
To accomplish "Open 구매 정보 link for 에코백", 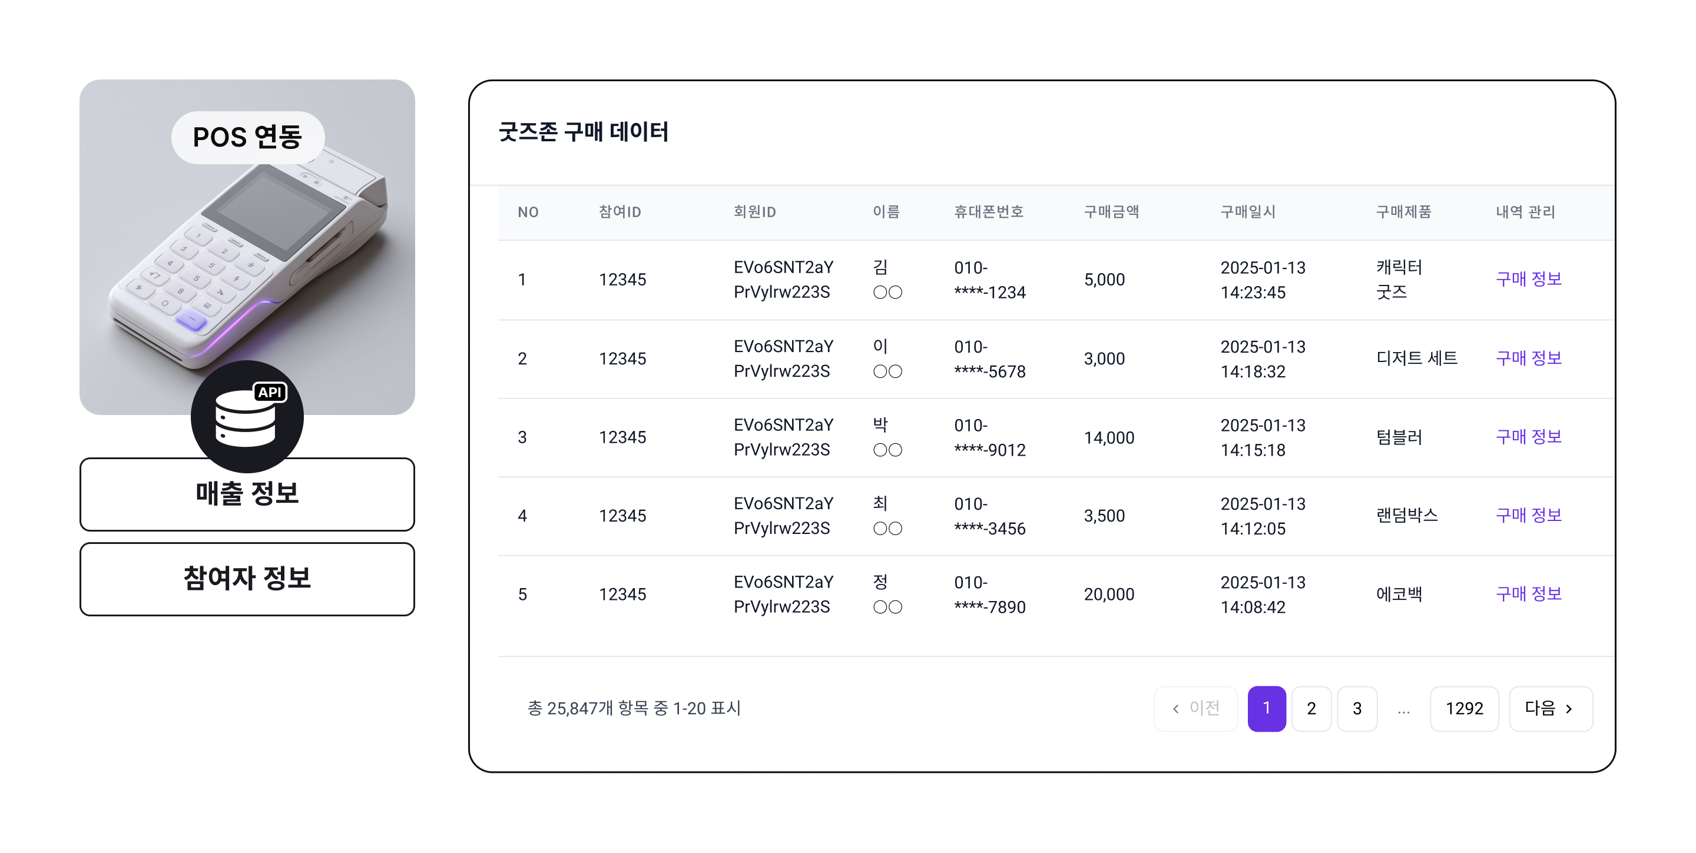I will tap(1528, 593).
